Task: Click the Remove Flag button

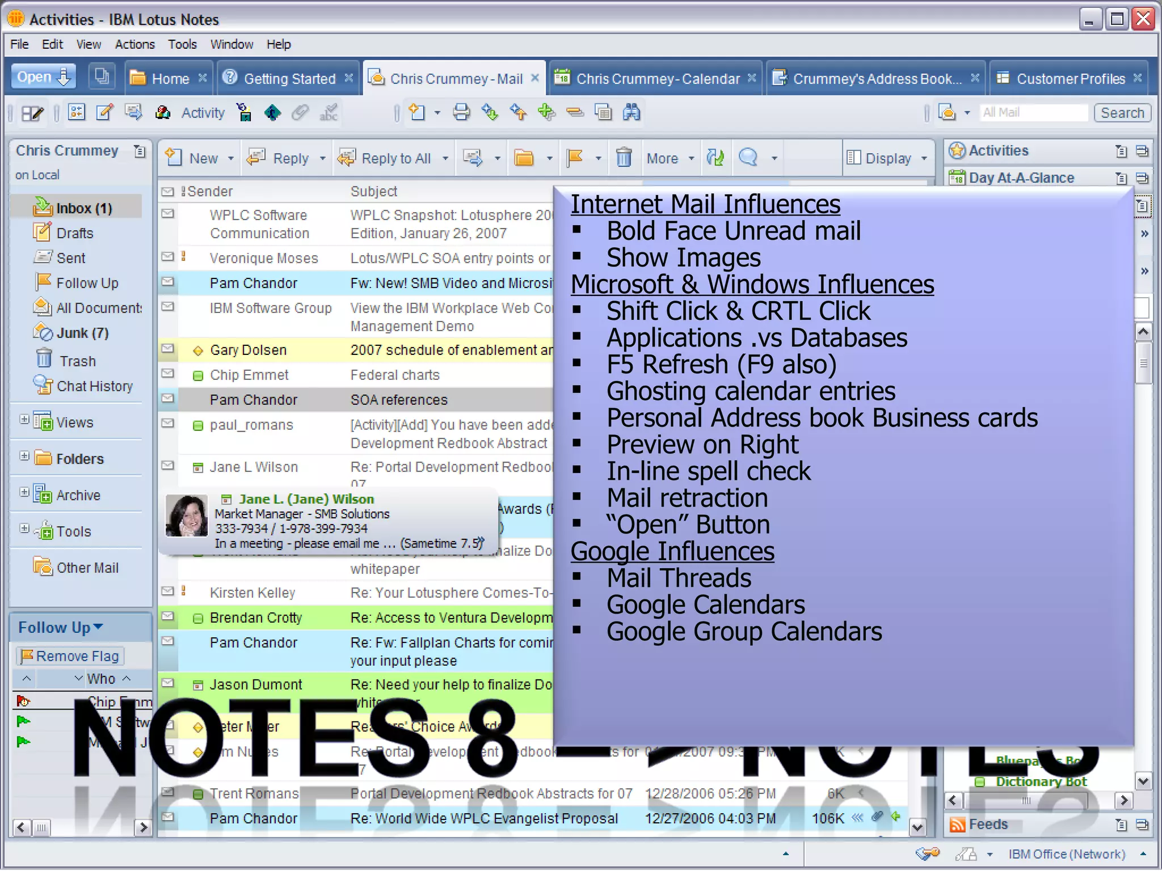Action: pyautogui.click(x=70, y=656)
